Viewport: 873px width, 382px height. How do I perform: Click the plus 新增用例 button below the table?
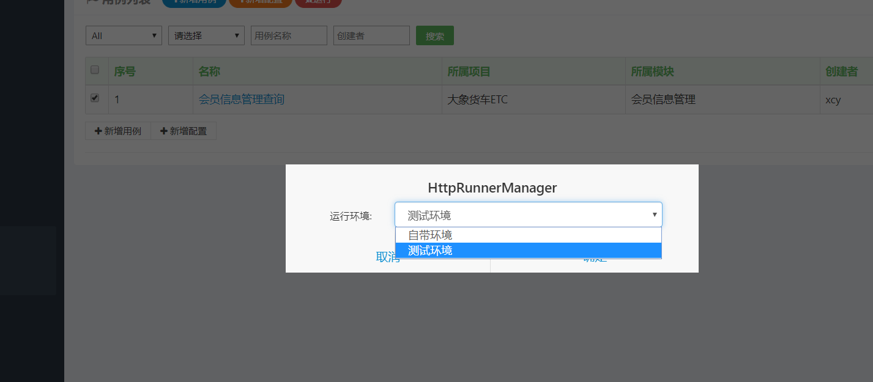pyautogui.click(x=118, y=131)
